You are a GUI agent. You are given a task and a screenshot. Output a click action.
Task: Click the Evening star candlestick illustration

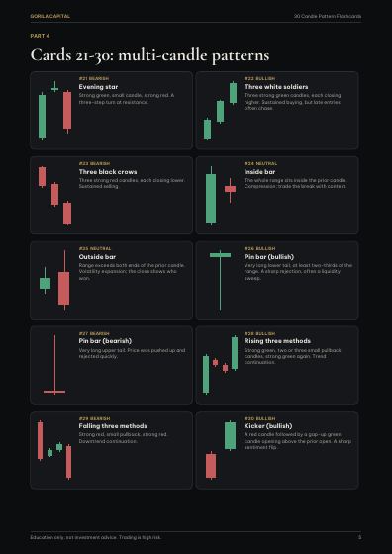tap(54, 111)
